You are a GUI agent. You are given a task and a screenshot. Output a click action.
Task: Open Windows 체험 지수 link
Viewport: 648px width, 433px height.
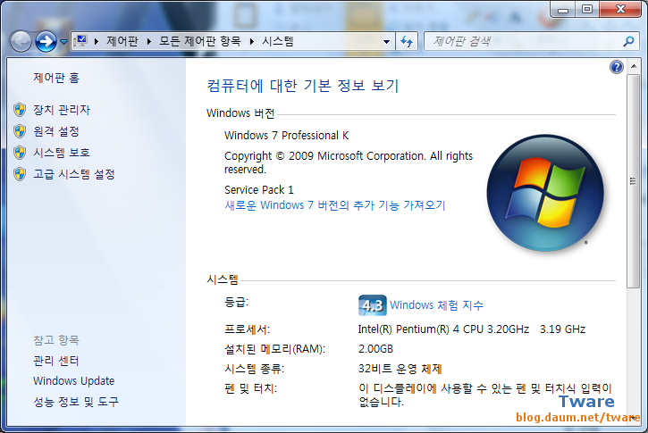point(436,305)
